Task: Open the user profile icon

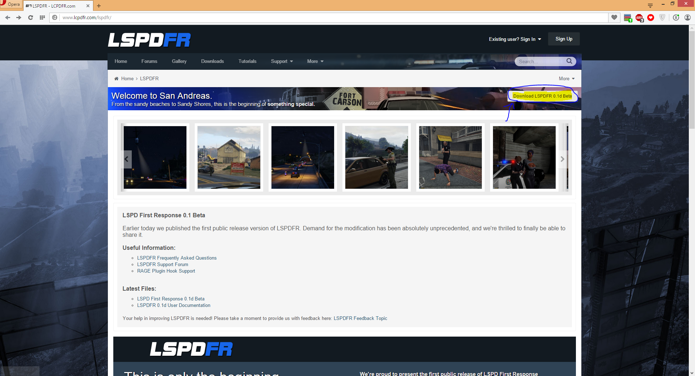Action: pyautogui.click(x=687, y=17)
